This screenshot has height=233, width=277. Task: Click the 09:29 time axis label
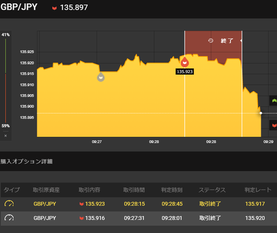[268, 142]
